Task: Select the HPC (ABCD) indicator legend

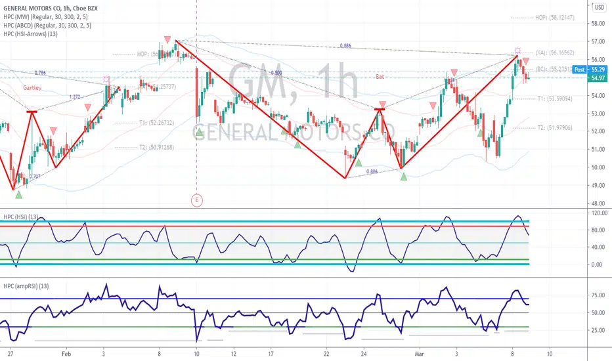Action: (x=47, y=26)
